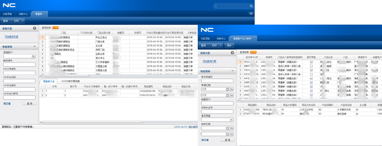Open the calendar icon of the second 单据日期 field
Screen dimensions: 382x146
(x=228, y=95)
